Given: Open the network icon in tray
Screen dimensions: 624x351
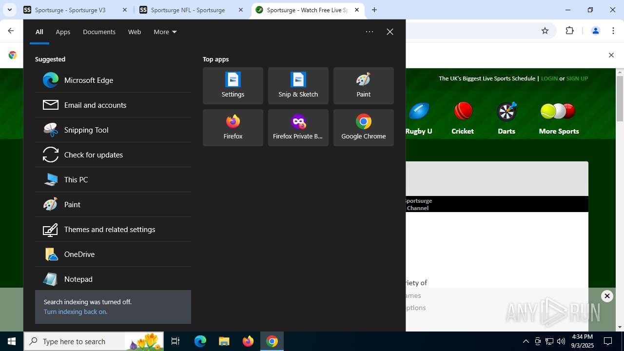Looking at the screenshot, I should coord(549,341).
